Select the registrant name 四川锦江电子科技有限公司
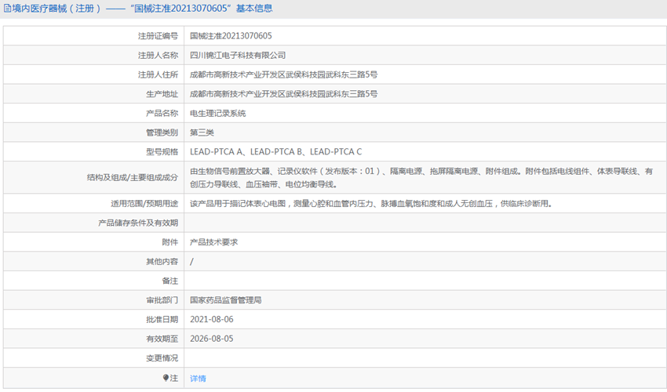The height and width of the screenshot is (392, 667). (238, 55)
